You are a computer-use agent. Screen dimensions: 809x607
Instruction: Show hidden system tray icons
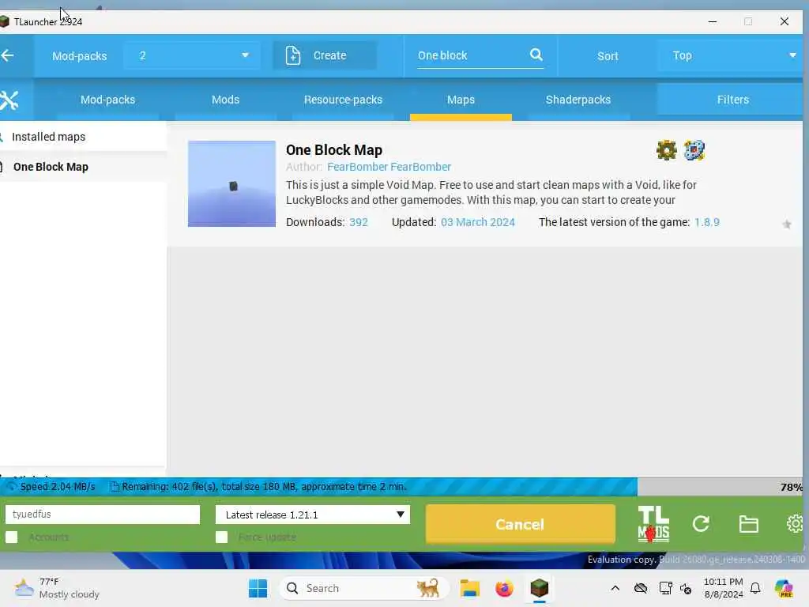tap(615, 588)
